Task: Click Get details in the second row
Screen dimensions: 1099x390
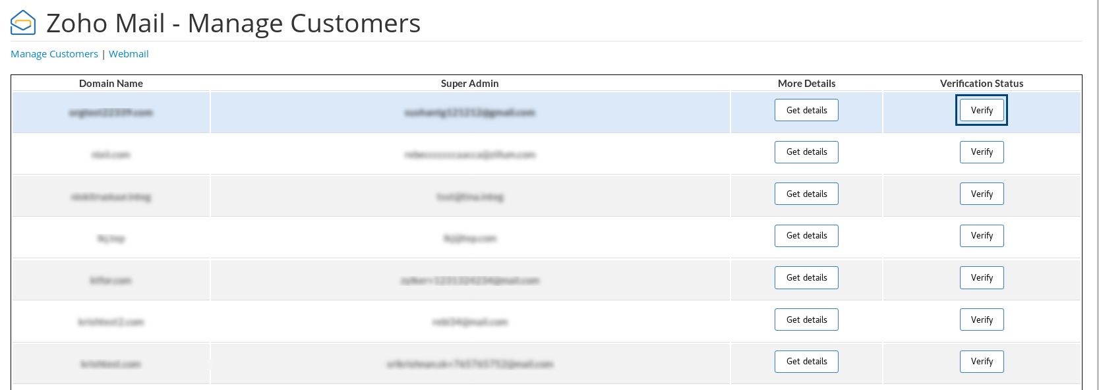Action: pos(806,152)
